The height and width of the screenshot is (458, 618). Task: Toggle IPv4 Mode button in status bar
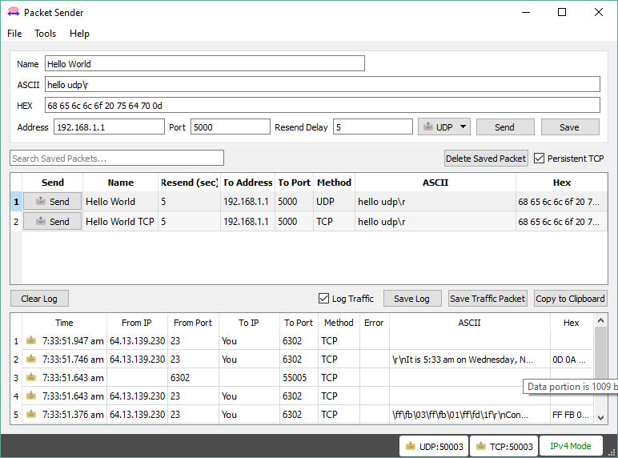click(x=570, y=446)
